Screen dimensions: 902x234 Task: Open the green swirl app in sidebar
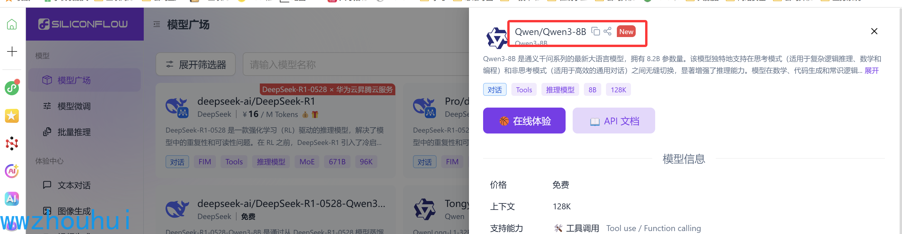coord(12,87)
